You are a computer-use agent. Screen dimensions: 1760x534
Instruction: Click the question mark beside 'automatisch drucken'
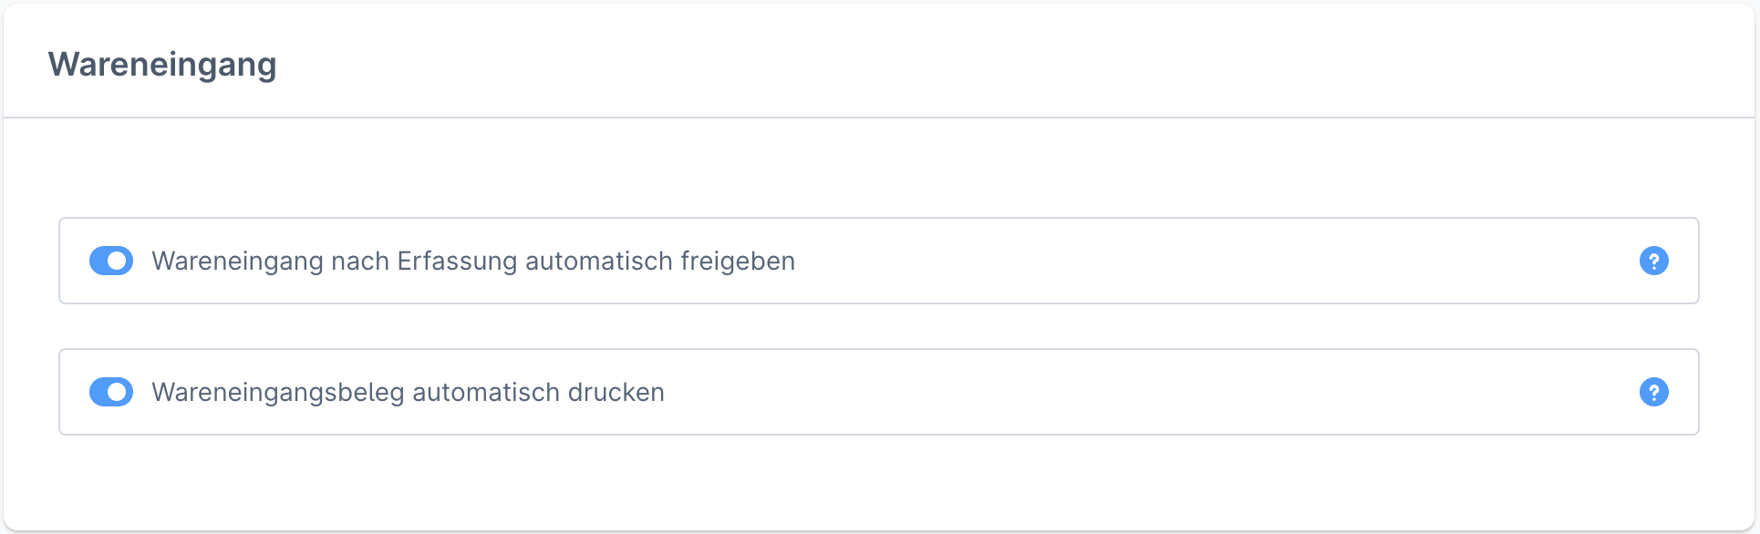point(1653,392)
